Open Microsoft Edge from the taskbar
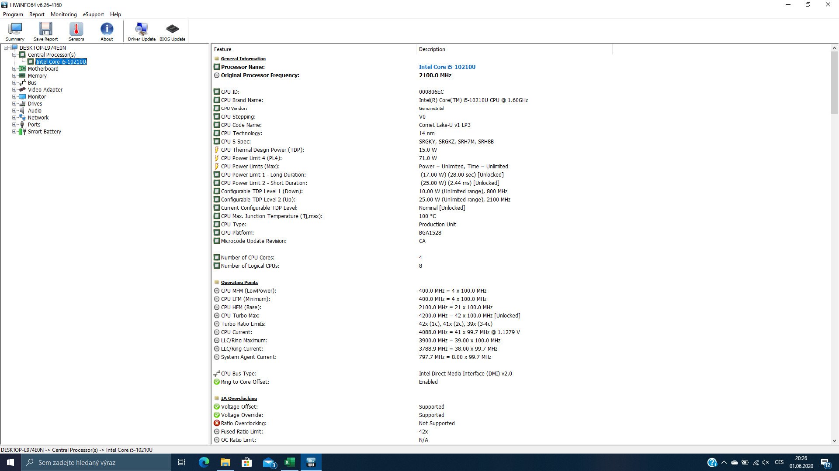Screen dimensions: 839x471 (204, 462)
